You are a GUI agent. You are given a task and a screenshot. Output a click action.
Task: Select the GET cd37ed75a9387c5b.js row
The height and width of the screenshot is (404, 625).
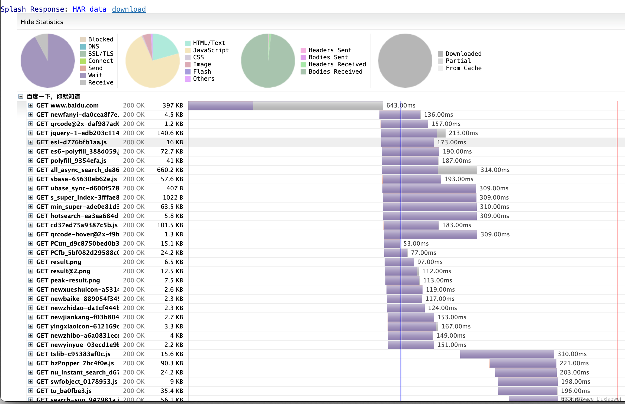tap(77, 225)
